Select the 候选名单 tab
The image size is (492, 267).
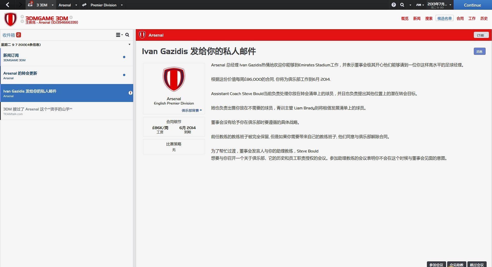(x=445, y=18)
